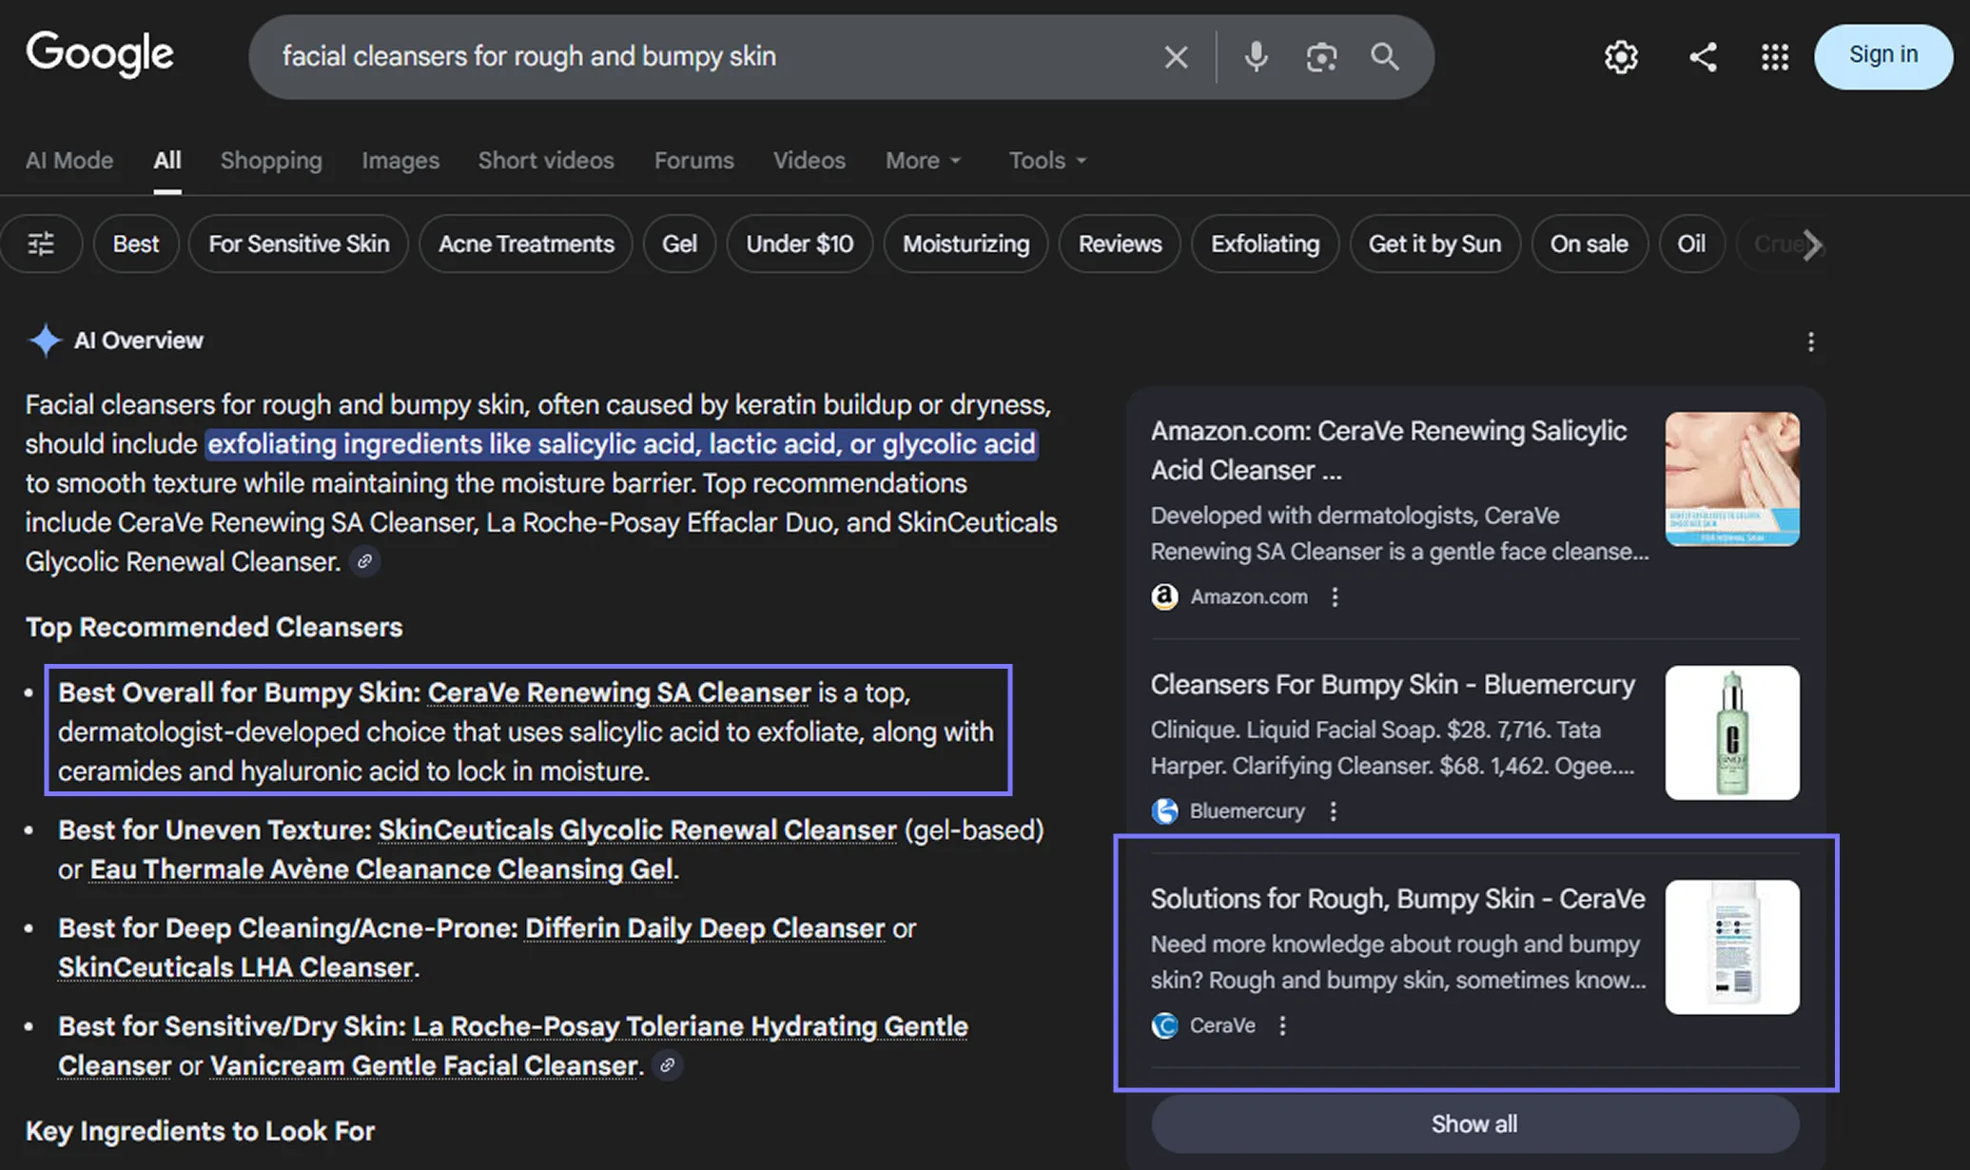The width and height of the screenshot is (1970, 1170).
Task: Start voice search with microphone
Action: coord(1256,57)
